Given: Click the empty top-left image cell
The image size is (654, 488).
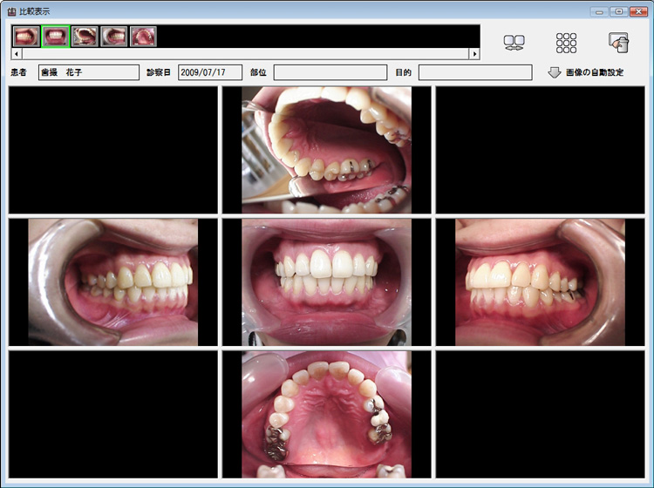Looking at the screenshot, I should coord(113,150).
